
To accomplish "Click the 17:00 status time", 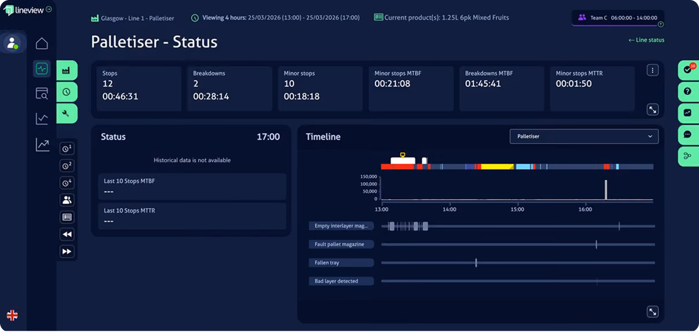I will (x=268, y=137).
